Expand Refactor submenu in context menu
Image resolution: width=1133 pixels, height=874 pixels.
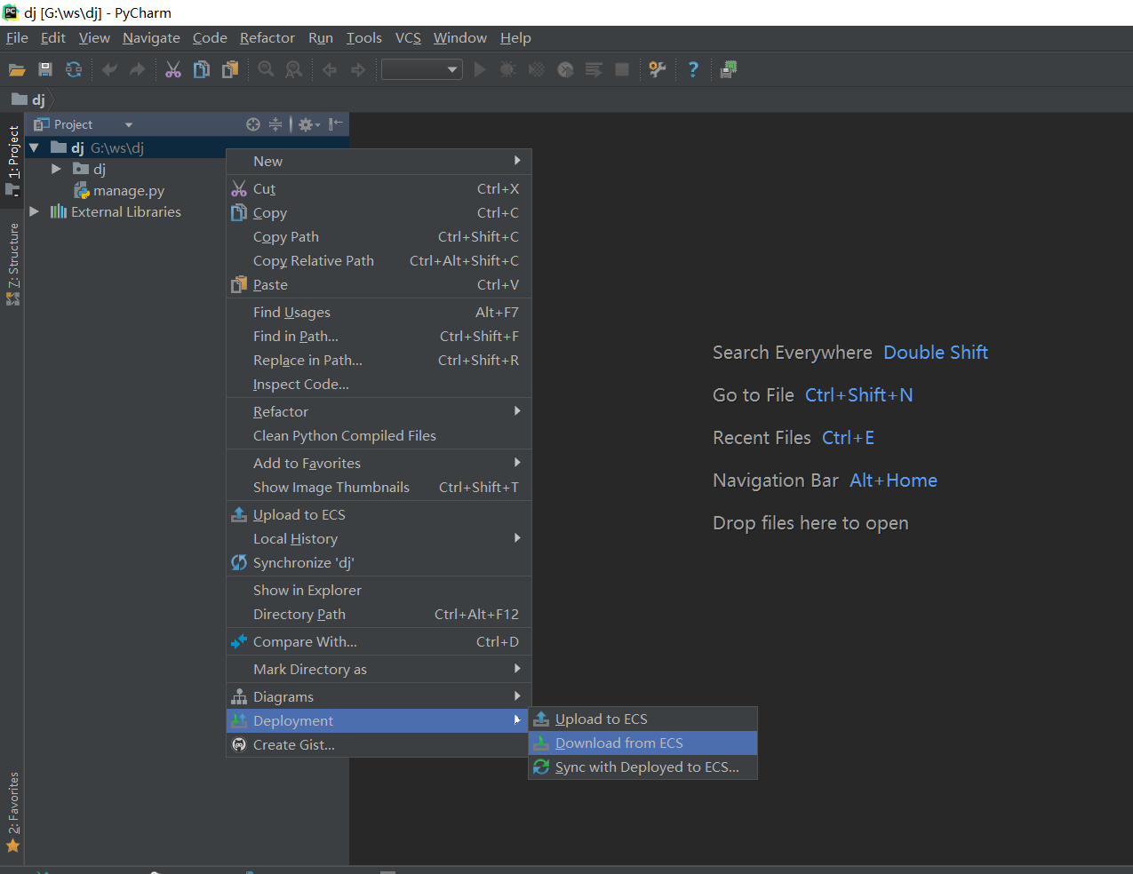[379, 411]
